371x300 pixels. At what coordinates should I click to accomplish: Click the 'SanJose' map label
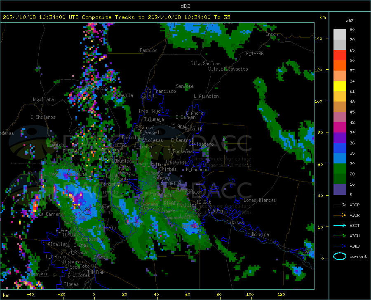[x=185, y=86]
